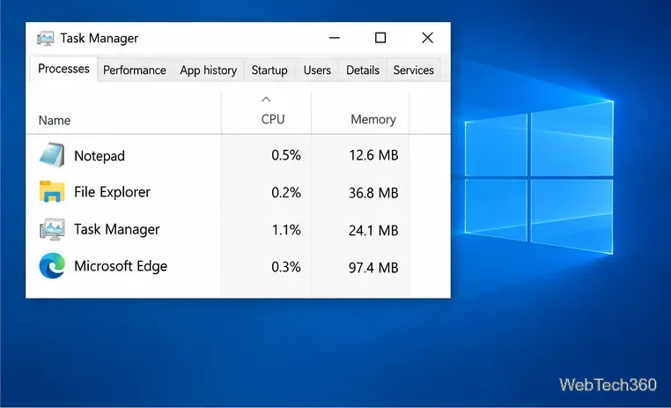The image size is (671, 408).
Task: Click the Task Manager title bar icon
Action: (x=46, y=39)
